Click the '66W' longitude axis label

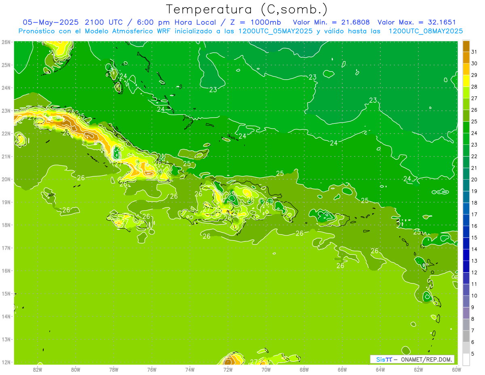[342, 369]
